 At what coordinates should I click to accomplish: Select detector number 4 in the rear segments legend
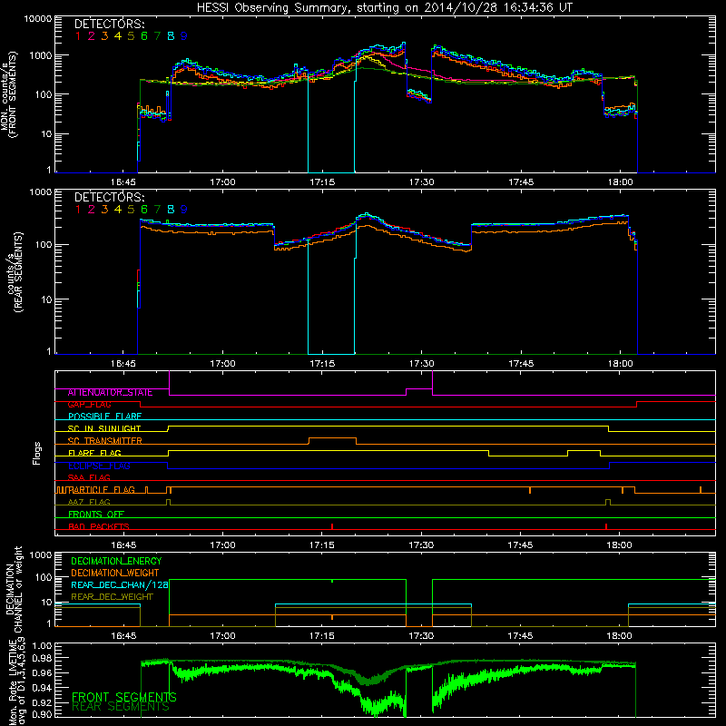click(118, 210)
